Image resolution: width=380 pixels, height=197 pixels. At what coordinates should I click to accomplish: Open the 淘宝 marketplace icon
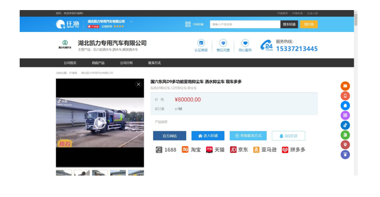point(185,150)
